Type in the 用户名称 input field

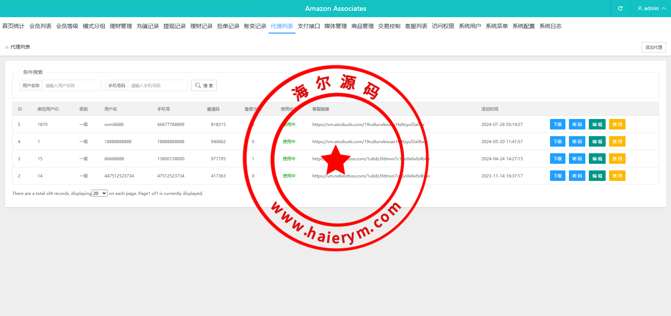point(72,85)
